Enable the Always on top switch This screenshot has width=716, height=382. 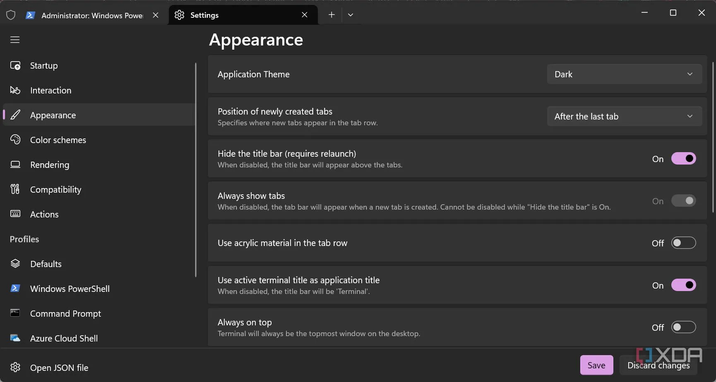point(683,327)
